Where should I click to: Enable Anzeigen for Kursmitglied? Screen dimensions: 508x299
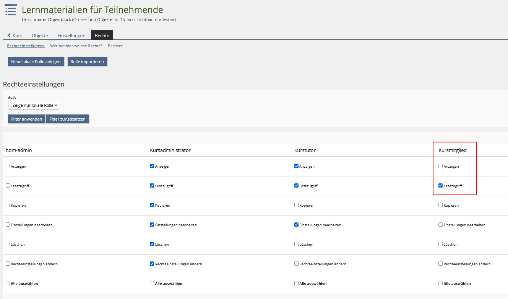pos(440,166)
